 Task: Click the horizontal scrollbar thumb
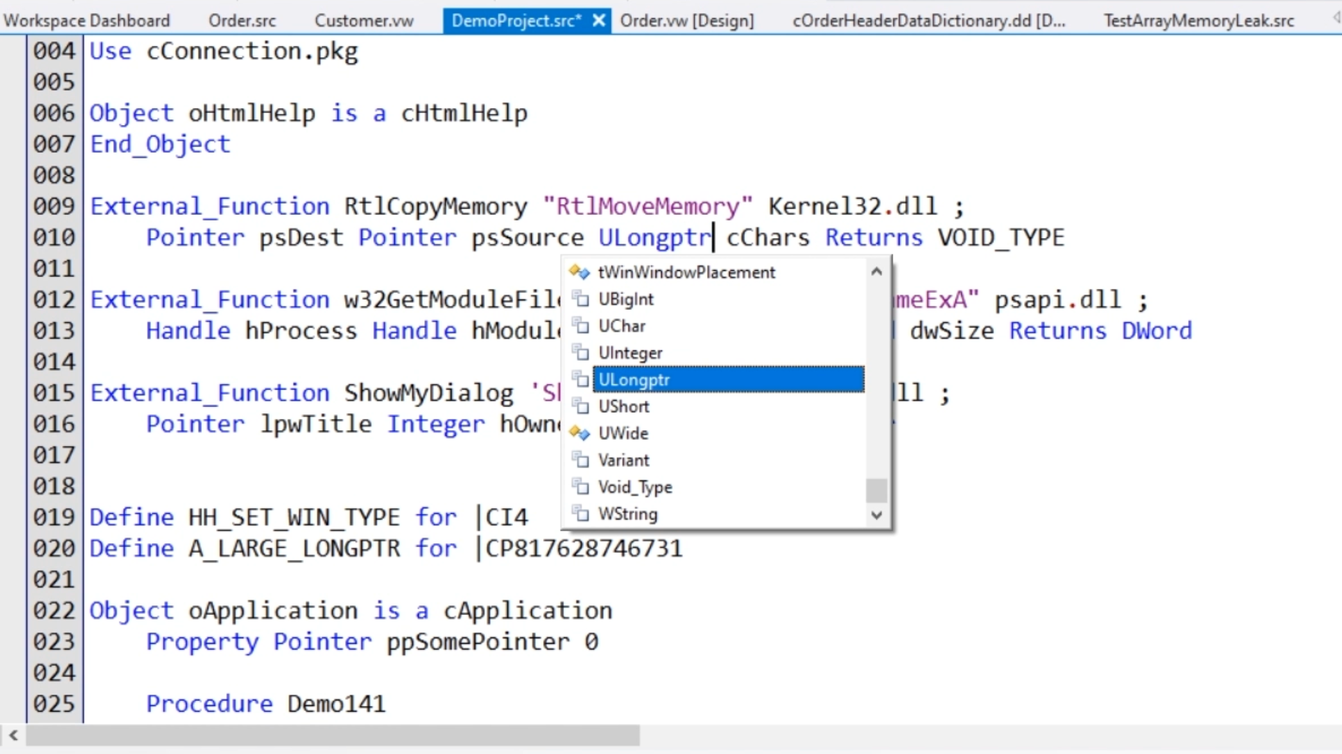click(332, 735)
